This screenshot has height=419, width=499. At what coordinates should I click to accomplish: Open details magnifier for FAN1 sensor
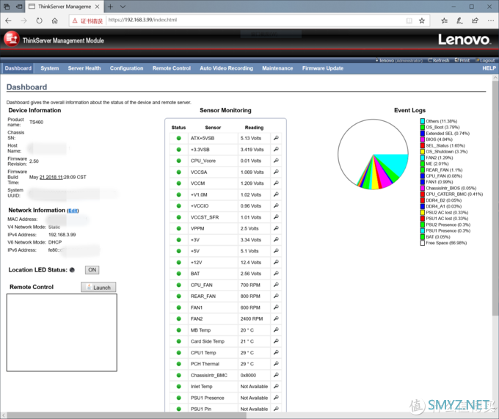point(276,307)
